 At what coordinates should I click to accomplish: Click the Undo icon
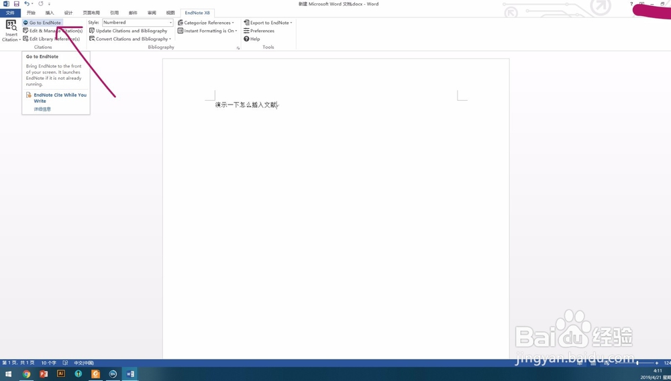click(x=27, y=4)
